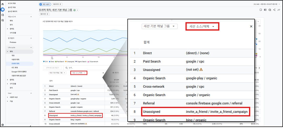
Task: Expand 사용자 속성 in the User section
Action: coord(8,97)
